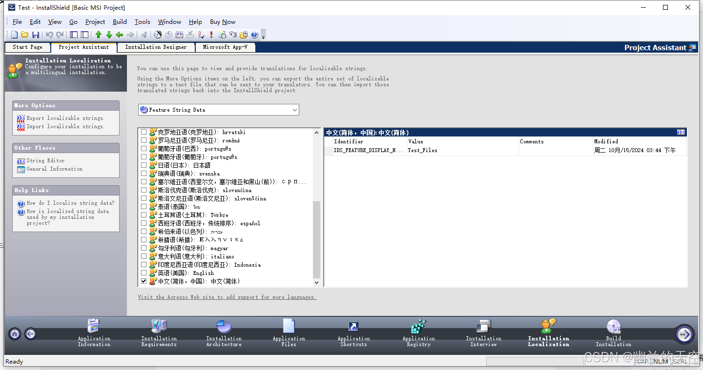Viewport: 703px width, 370px height.
Task: Click the language list scroll-down arrow
Action: [316, 282]
